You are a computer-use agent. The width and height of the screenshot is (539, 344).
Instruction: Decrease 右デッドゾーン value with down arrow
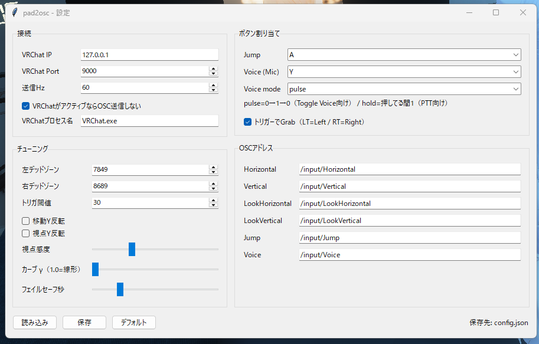[213, 189]
